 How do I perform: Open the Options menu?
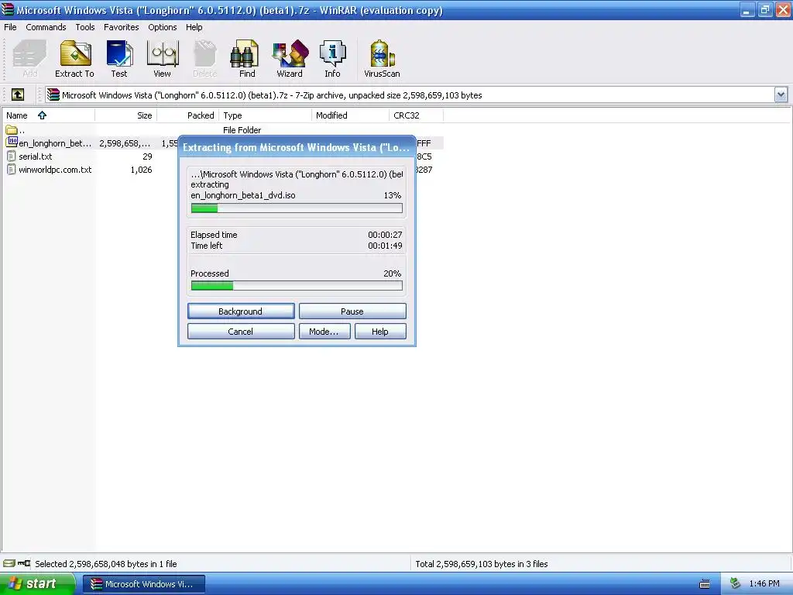pyautogui.click(x=163, y=27)
